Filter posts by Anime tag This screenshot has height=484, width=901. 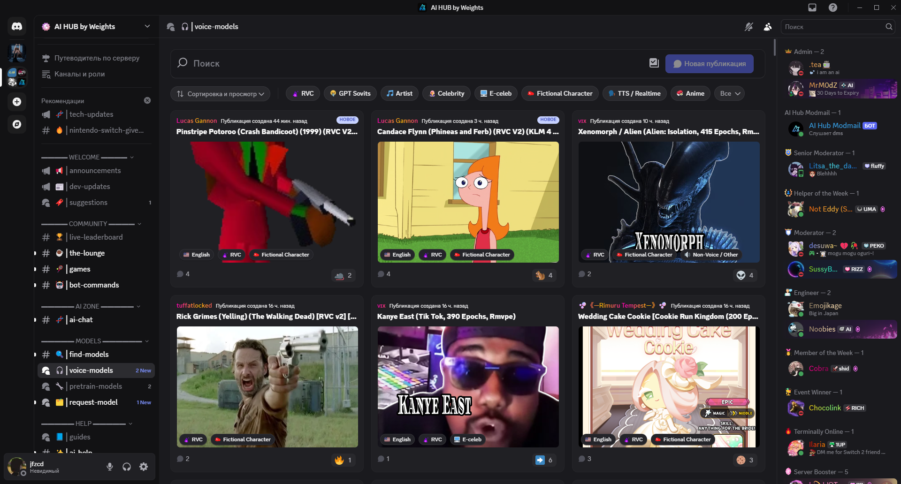pyautogui.click(x=690, y=93)
